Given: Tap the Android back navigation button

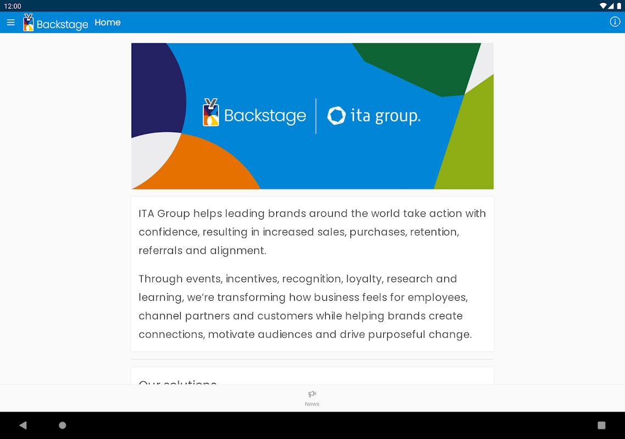Looking at the screenshot, I should click(x=23, y=425).
